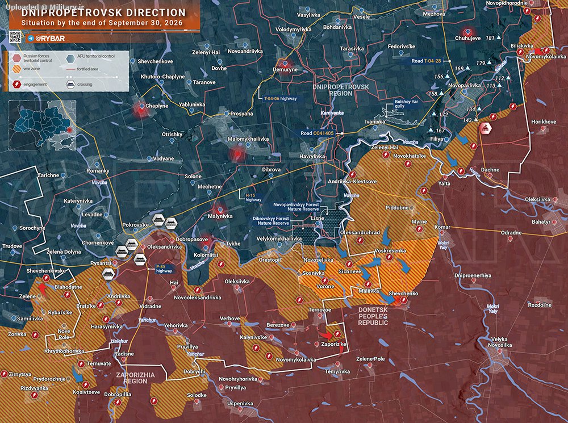568x423 pixels.
Task: Click the H-15 highway label
Action: pyautogui.click(x=253, y=198)
